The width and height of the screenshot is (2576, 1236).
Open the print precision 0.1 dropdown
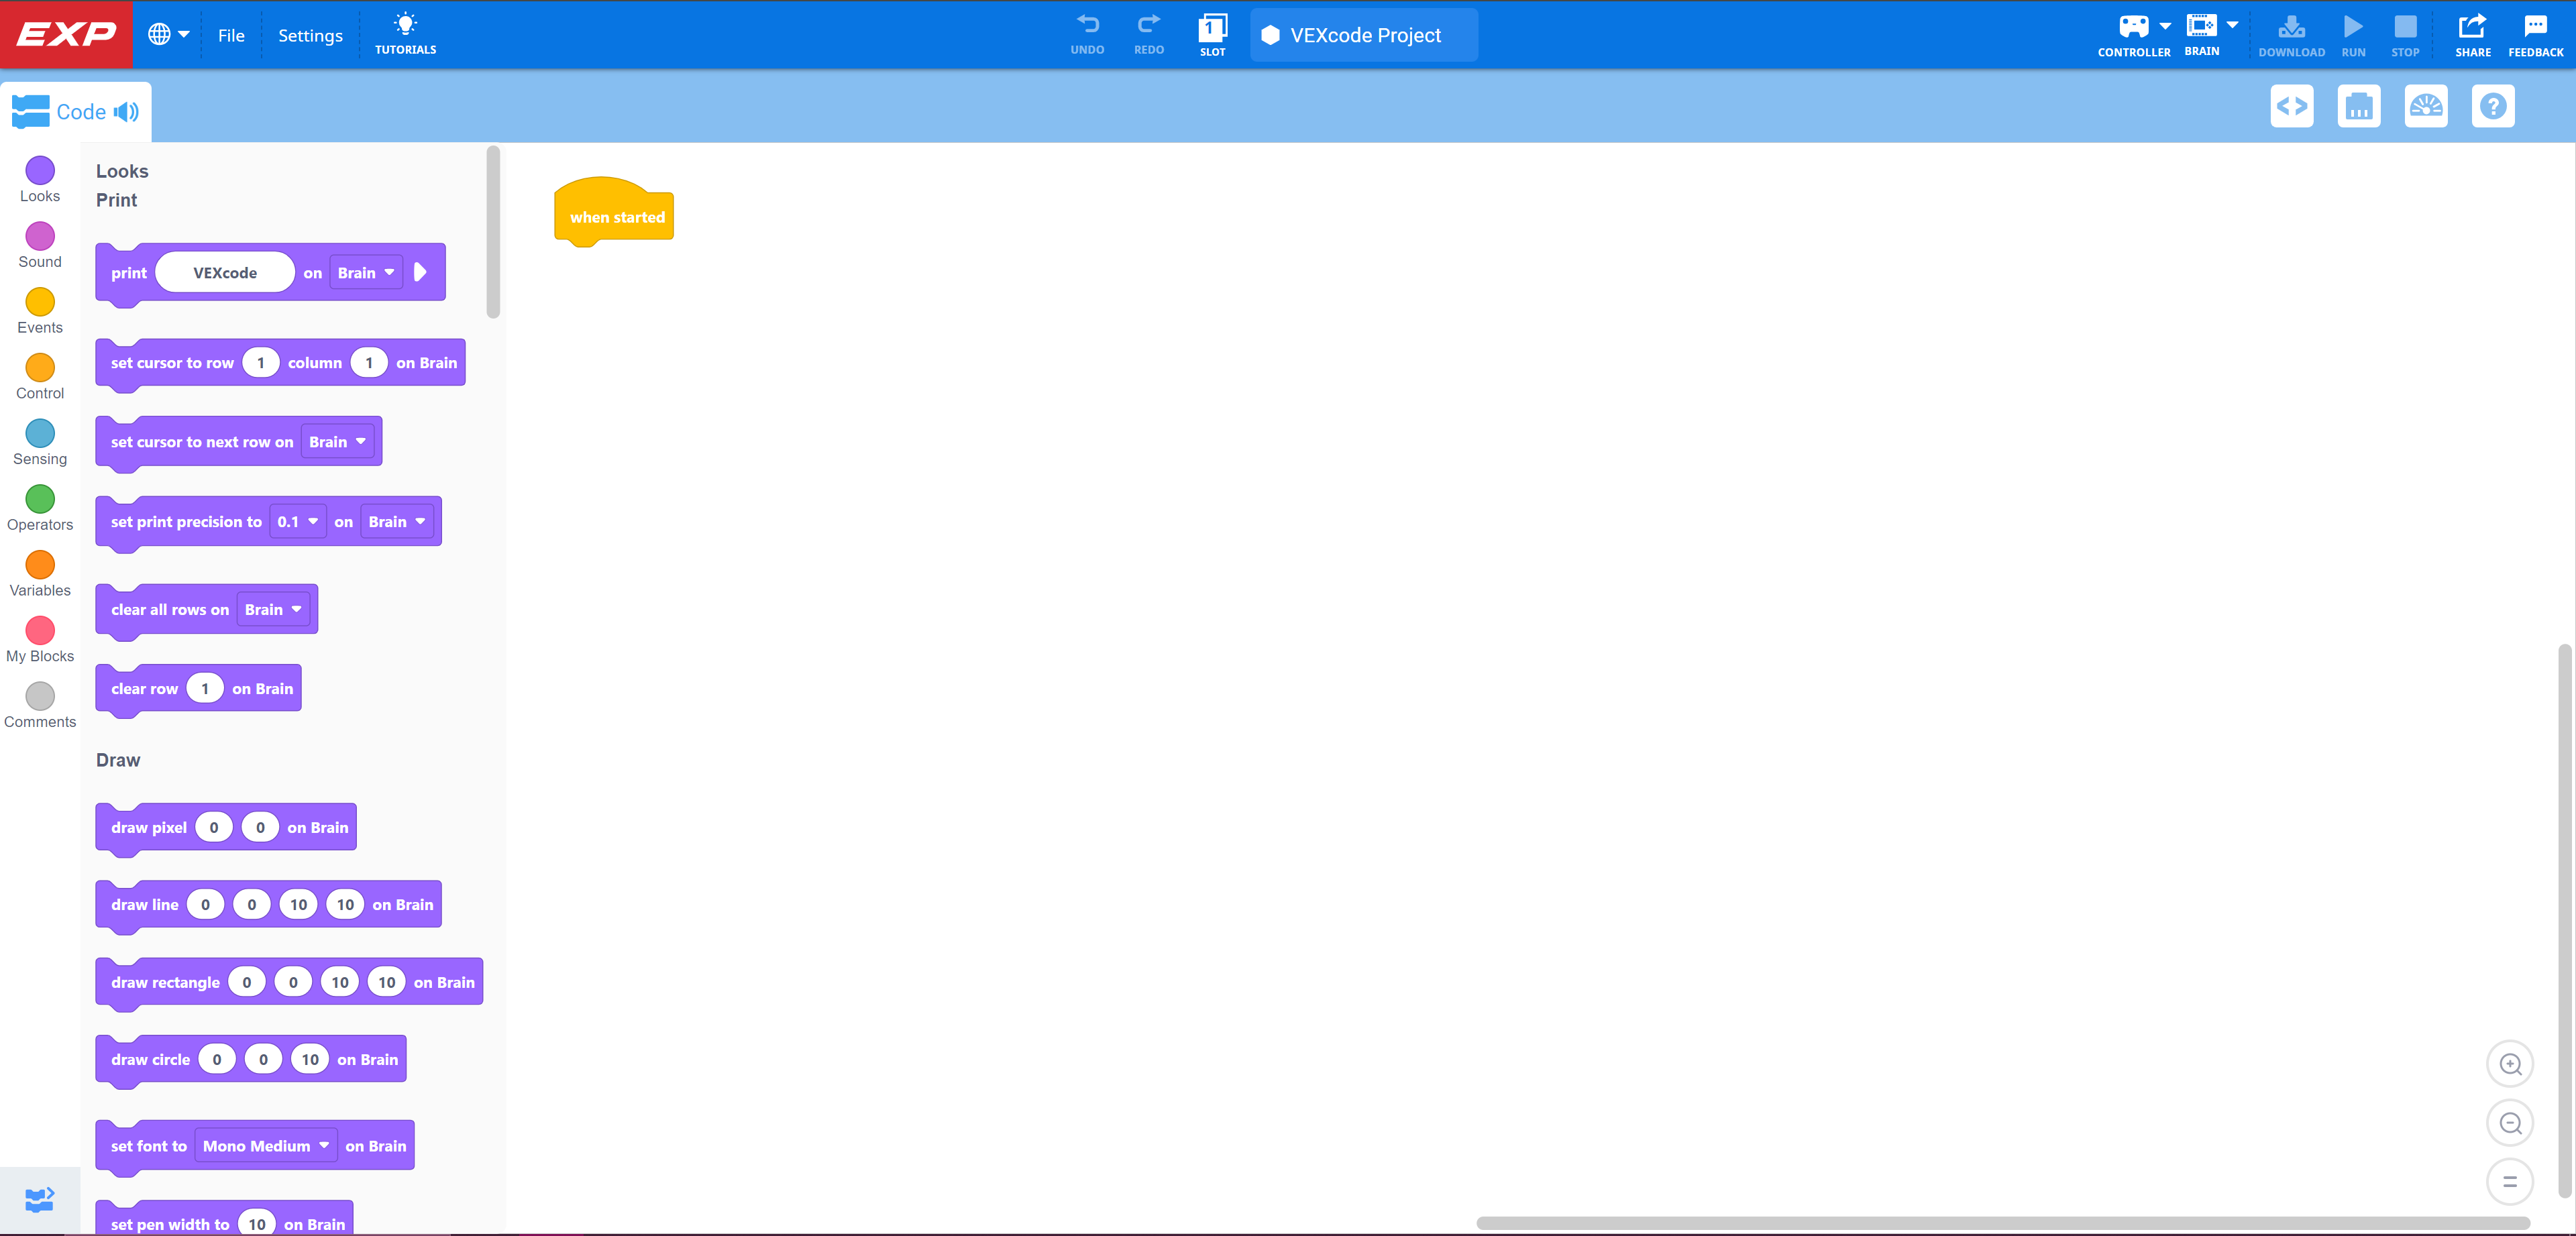(297, 521)
